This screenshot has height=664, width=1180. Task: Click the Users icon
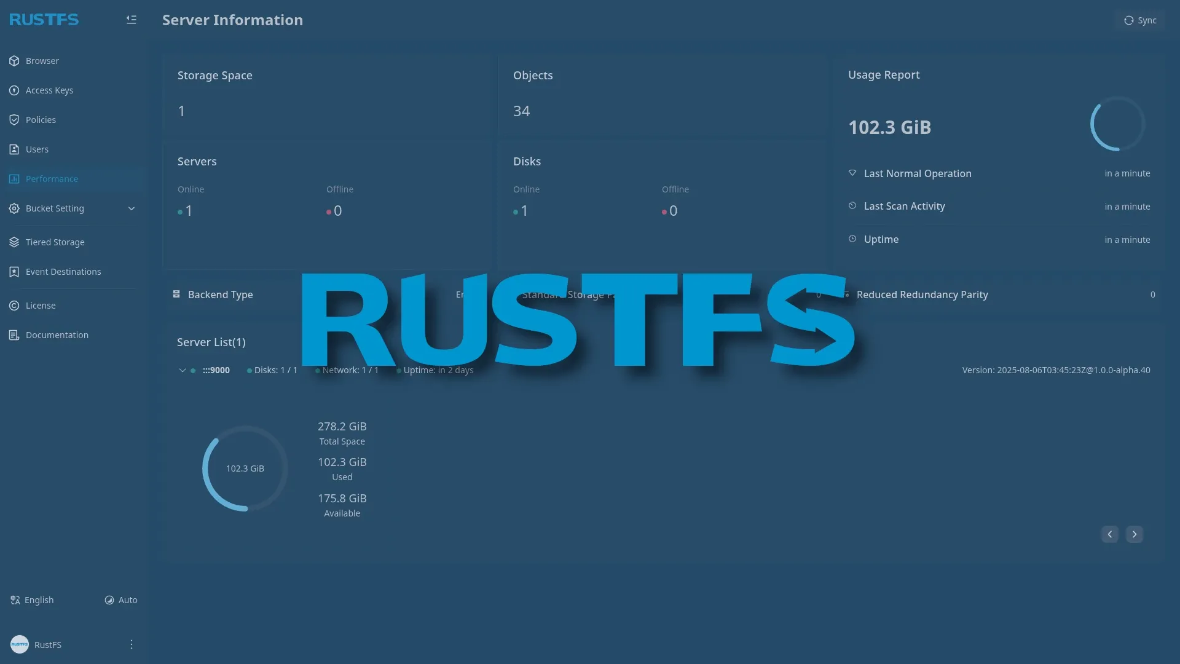(14, 149)
